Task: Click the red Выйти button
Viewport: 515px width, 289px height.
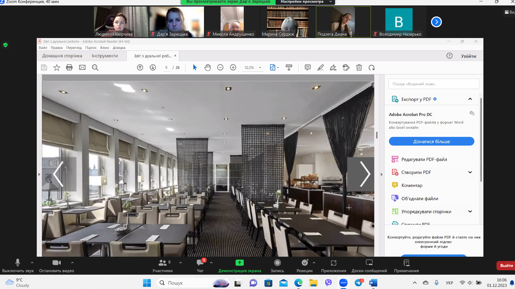Action: (x=506, y=265)
